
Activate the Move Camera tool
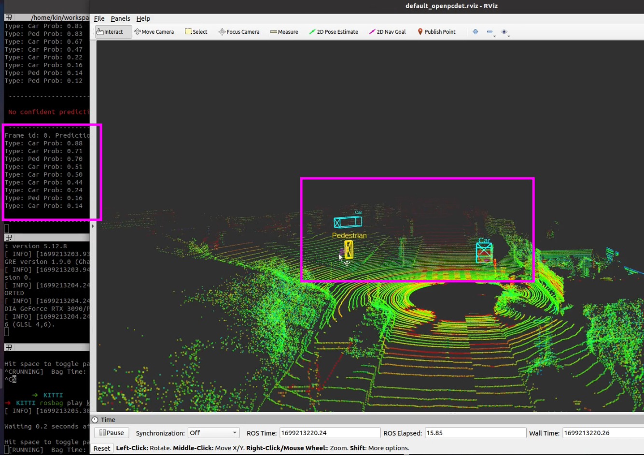[154, 32]
